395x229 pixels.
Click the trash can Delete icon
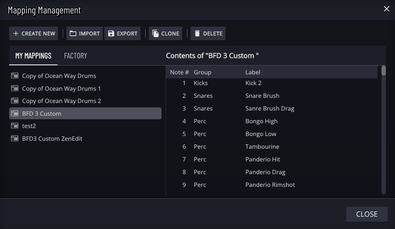197,33
